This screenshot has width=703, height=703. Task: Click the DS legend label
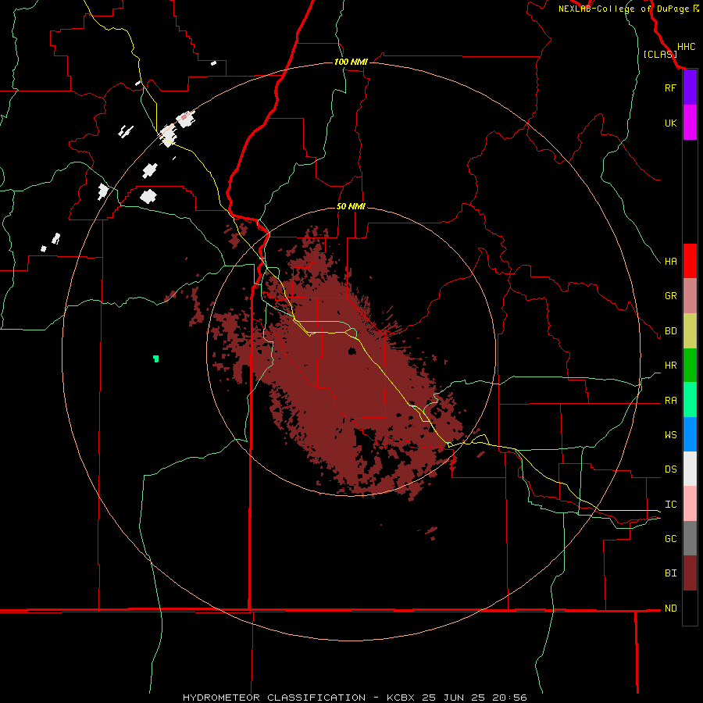(671, 469)
